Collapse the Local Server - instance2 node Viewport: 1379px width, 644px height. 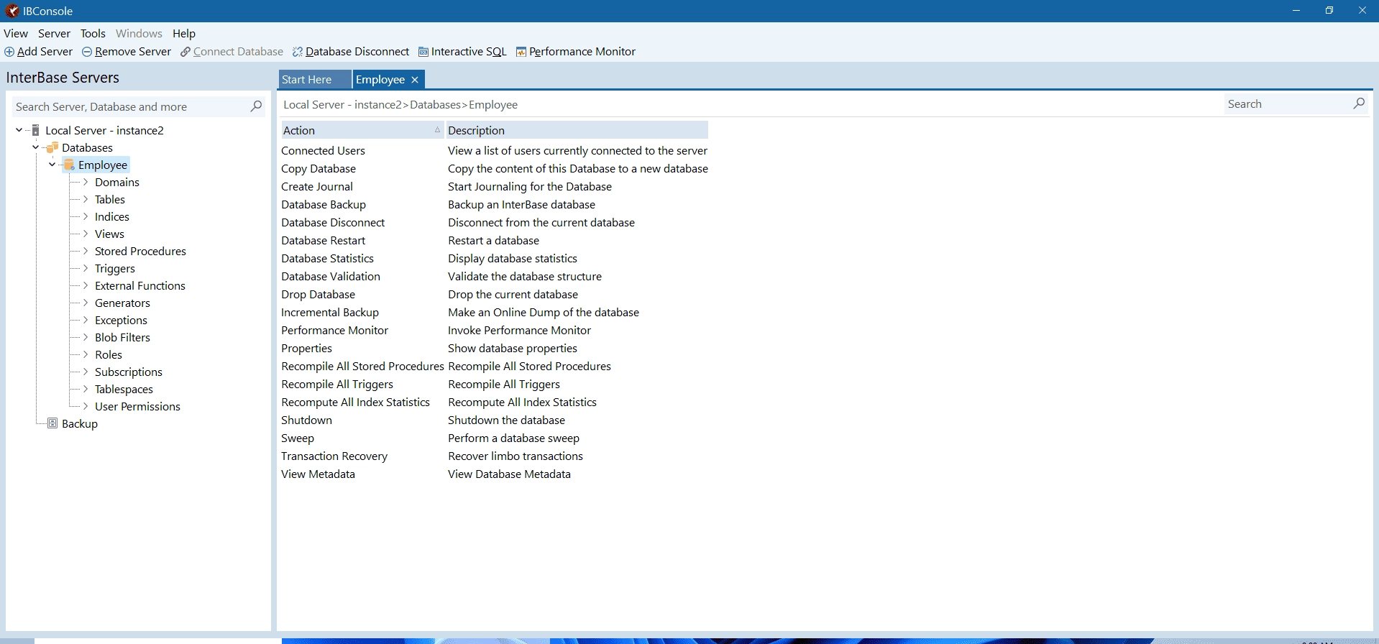point(19,130)
